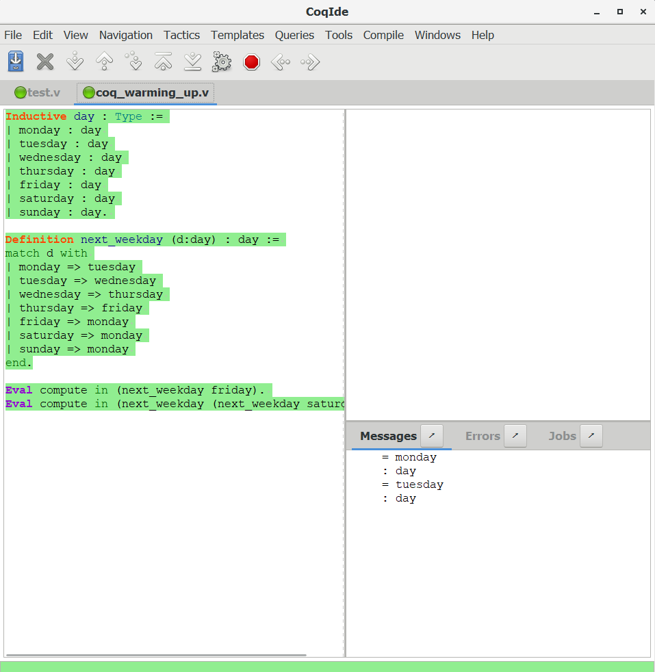655x672 pixels.
Task: Click the Go to end icon
Action: tap(192, 62)
